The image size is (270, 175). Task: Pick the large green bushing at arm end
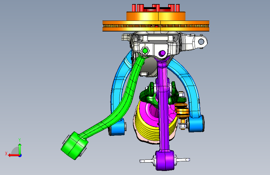(x=74, y=146)
